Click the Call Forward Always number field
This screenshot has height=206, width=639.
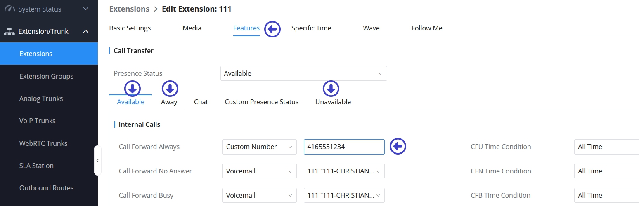tap(344, 147)
